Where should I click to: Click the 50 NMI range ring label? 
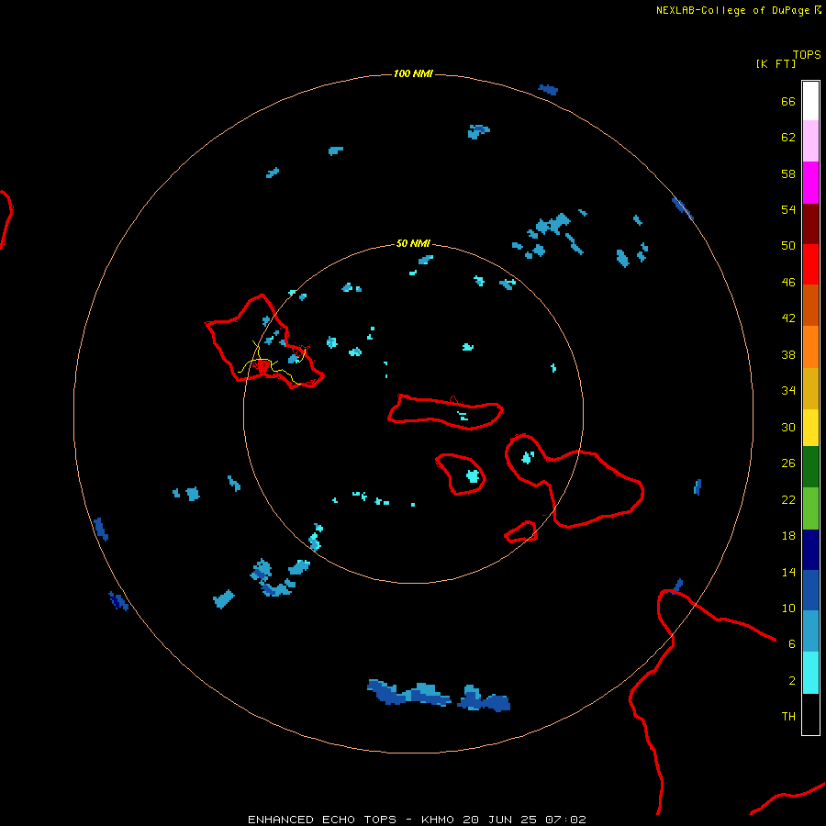pyautogui.click(x=413, y=243)
